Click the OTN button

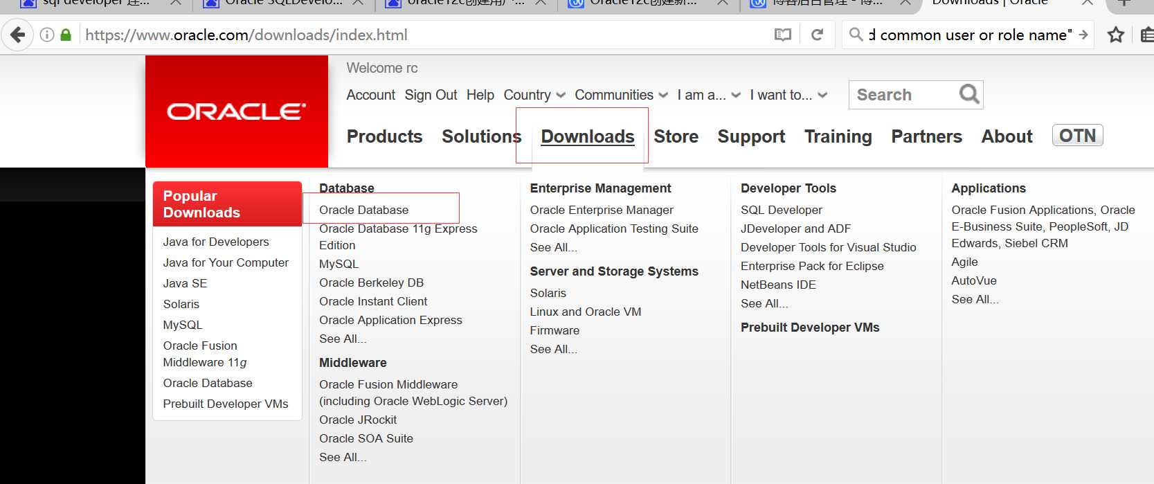(x=1078, y=135)
